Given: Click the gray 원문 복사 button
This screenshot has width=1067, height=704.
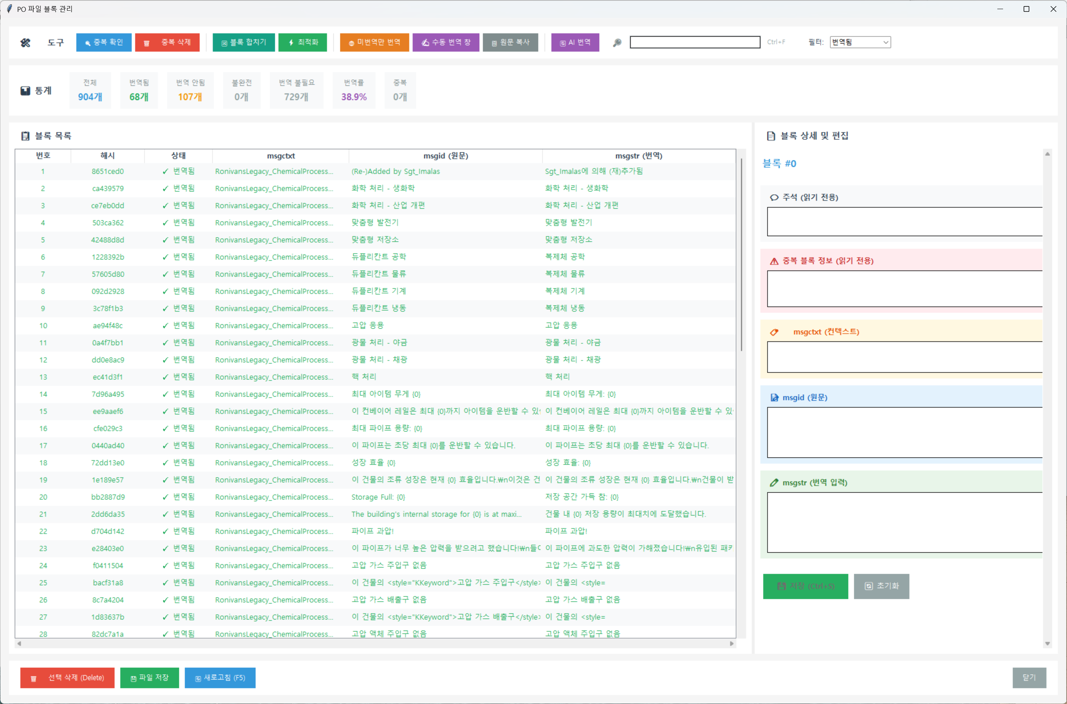Looking at the screenshot, I should (510, 42).
